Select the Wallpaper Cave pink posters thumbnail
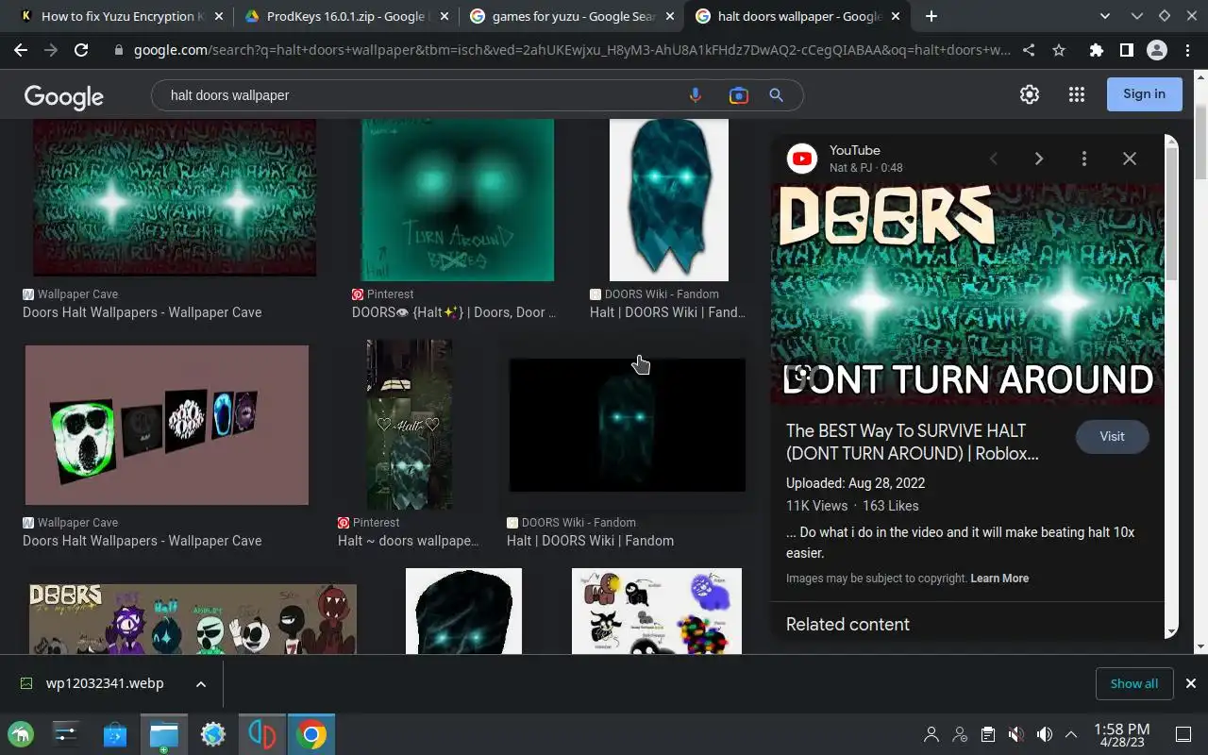1208x755 pixels. click(167, 425)
